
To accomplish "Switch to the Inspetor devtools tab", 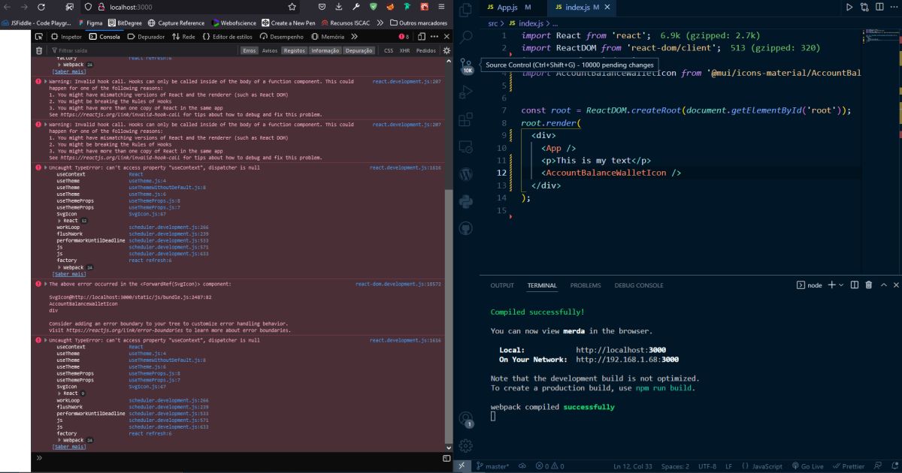I will pyautogui.click(x=66, y=36).
